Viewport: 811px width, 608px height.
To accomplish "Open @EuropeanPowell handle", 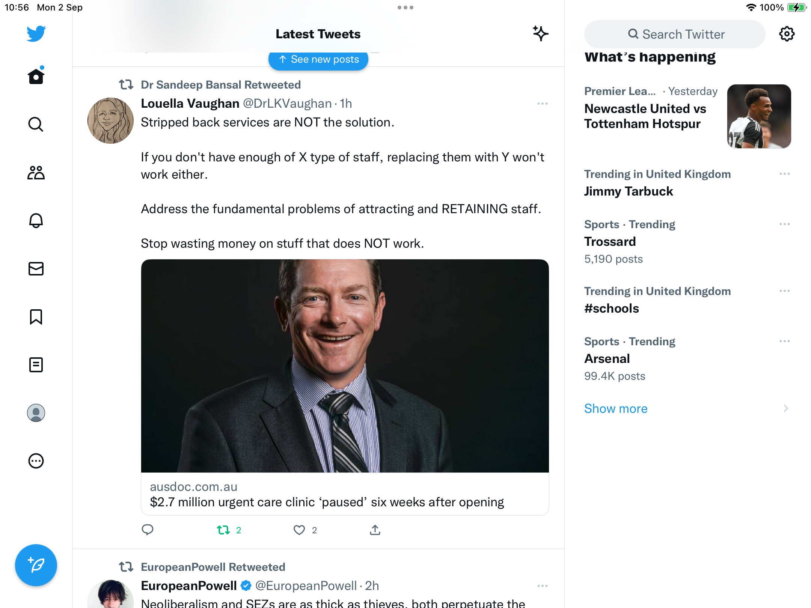I will (x=306, y=586).
